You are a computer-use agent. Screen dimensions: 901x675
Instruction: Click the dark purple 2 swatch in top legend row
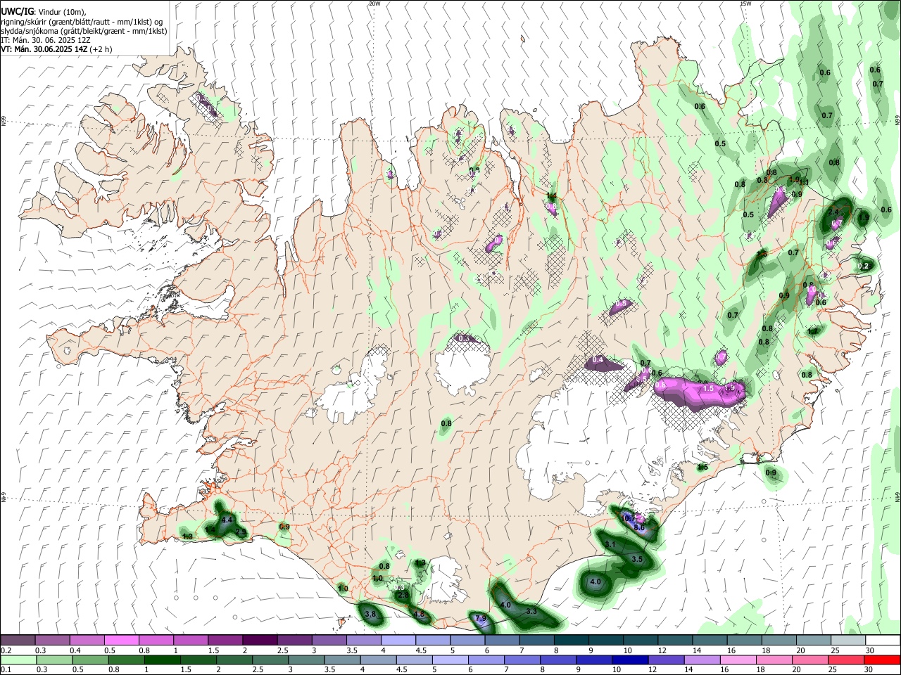coord(258,640)
